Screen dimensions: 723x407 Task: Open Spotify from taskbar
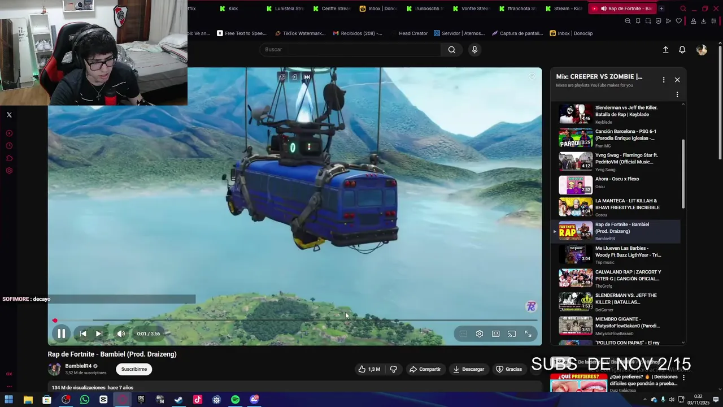(x=235, y=400)
